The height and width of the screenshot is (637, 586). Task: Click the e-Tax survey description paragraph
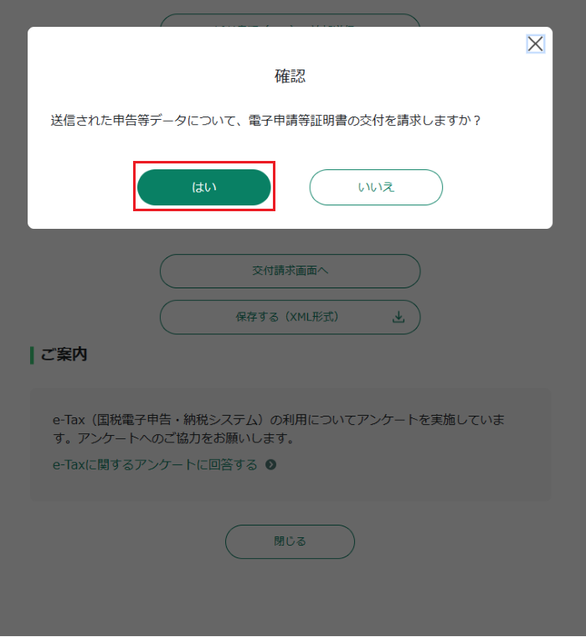[279, 428]
